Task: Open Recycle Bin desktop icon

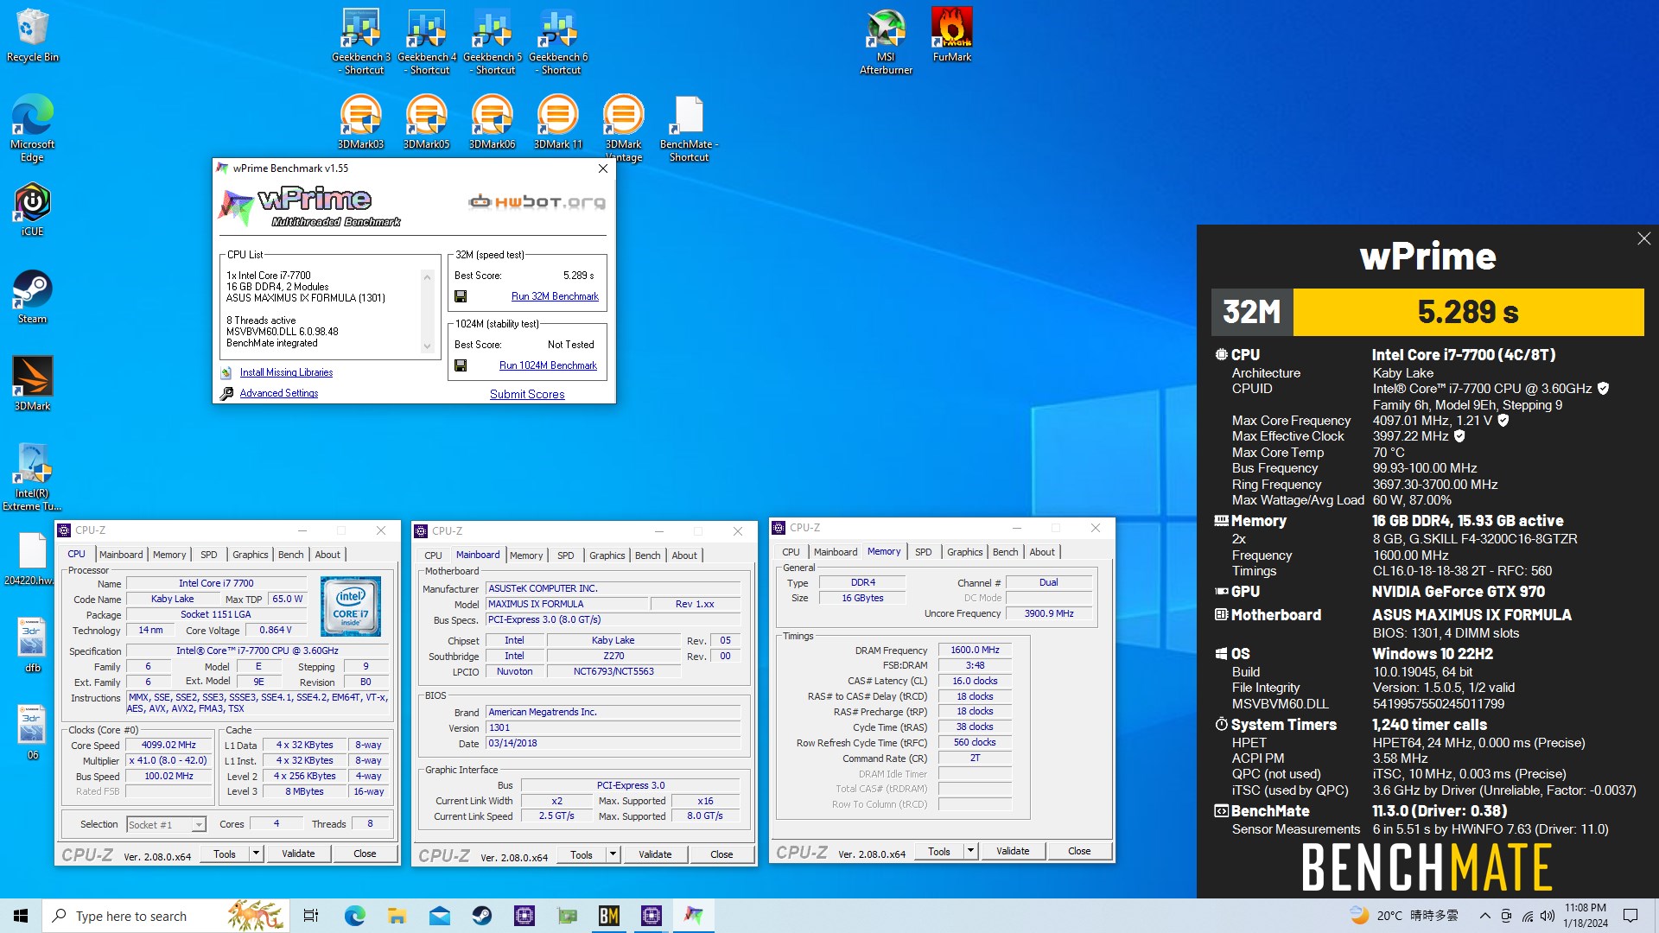Action: coord(32,35)
